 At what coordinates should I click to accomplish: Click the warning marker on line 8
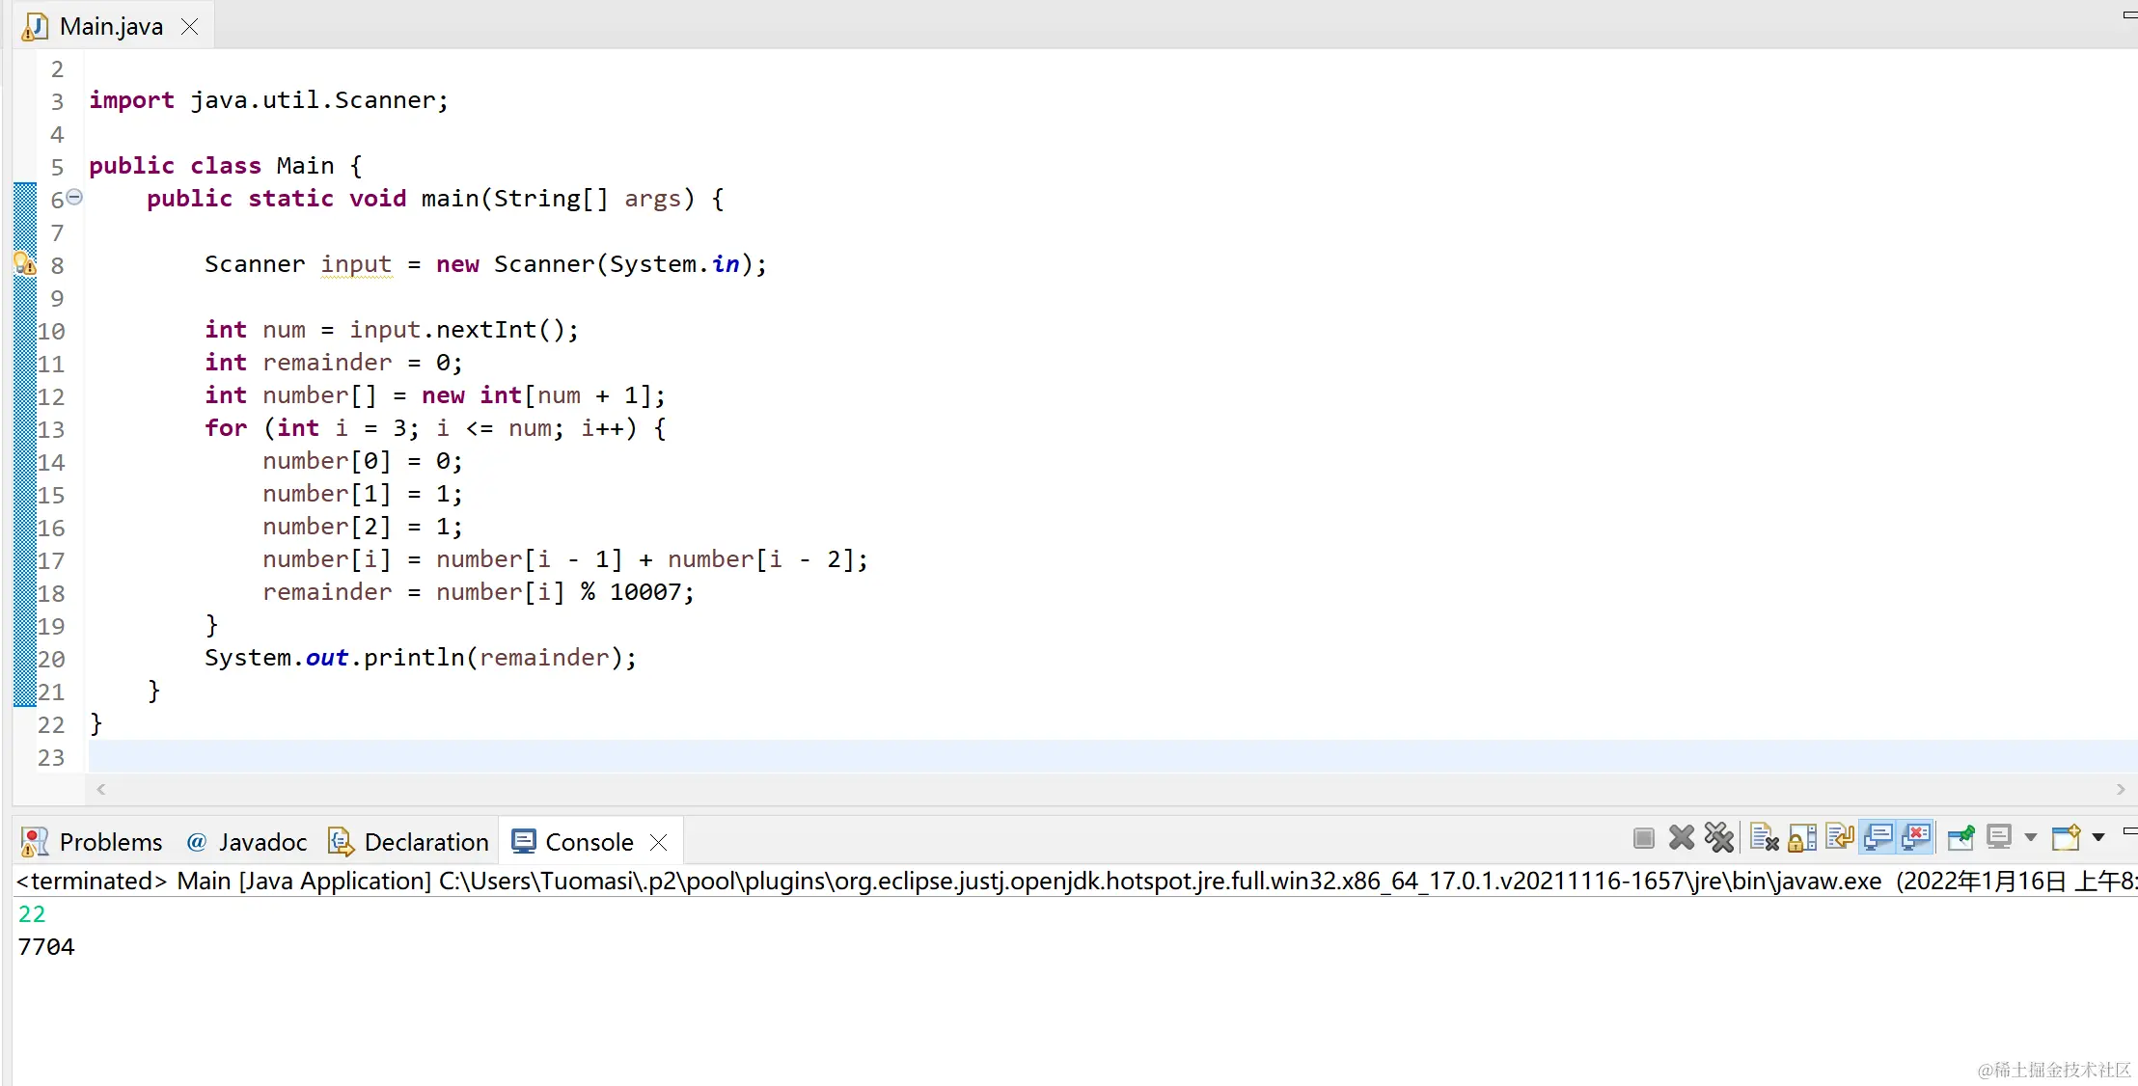pyautogui.click(x=25, y=264)
